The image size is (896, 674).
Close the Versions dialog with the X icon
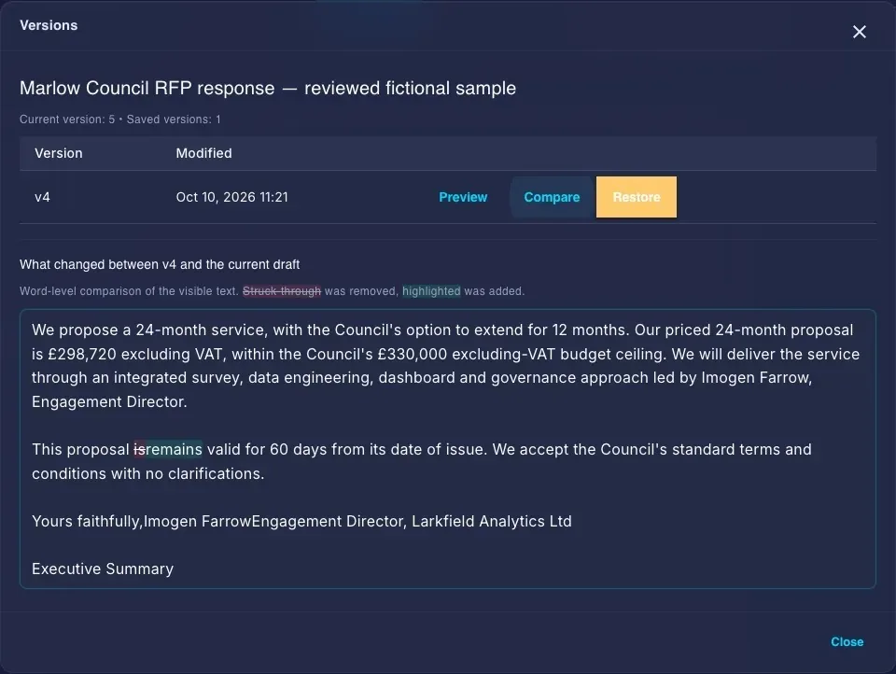[x=859, y=32]
